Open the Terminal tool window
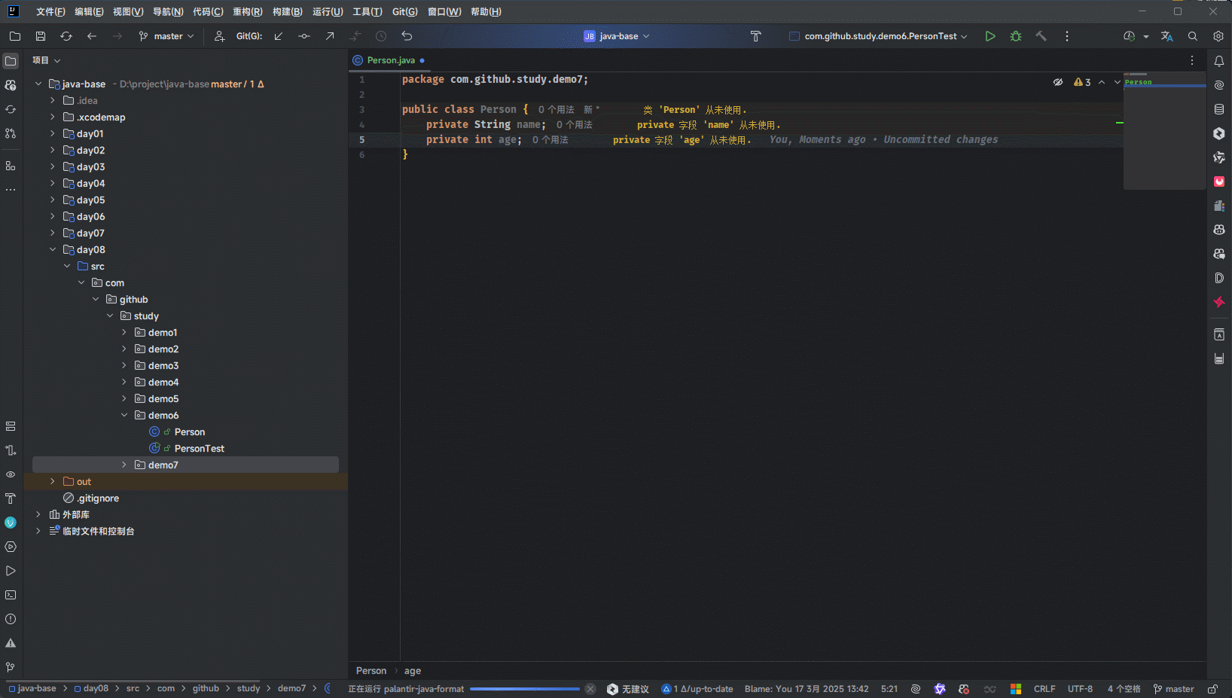This screenshot has width=1232, height=698. pos(11,595)
